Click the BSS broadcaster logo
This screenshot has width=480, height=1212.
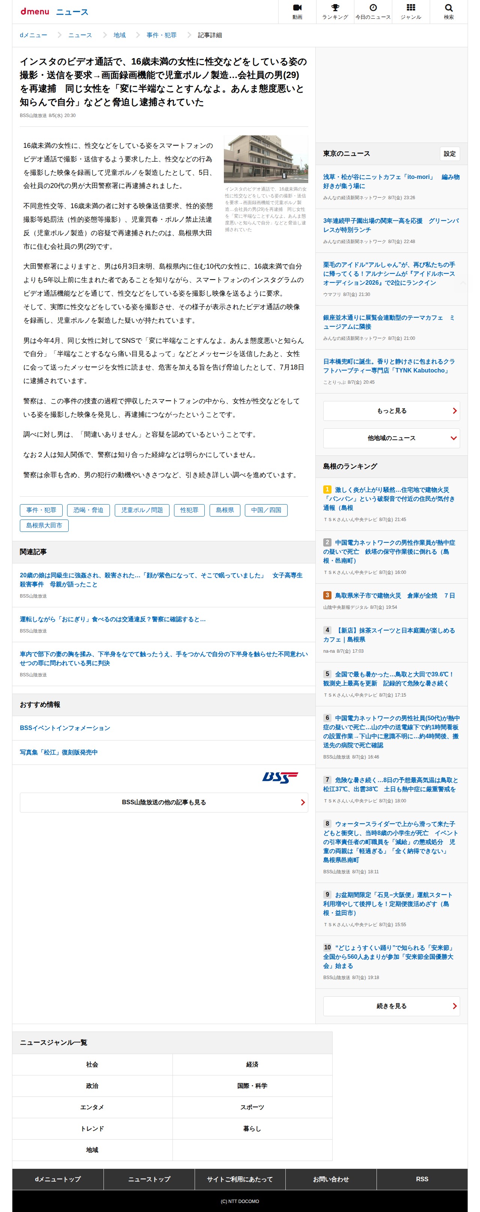coord(280,777)
